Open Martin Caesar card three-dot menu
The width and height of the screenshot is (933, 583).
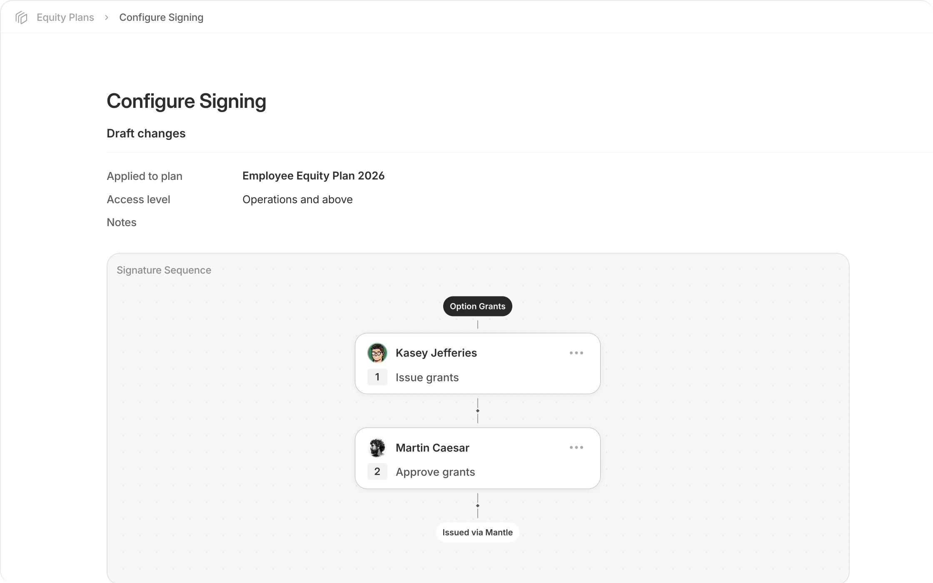[x=576, y=447]
